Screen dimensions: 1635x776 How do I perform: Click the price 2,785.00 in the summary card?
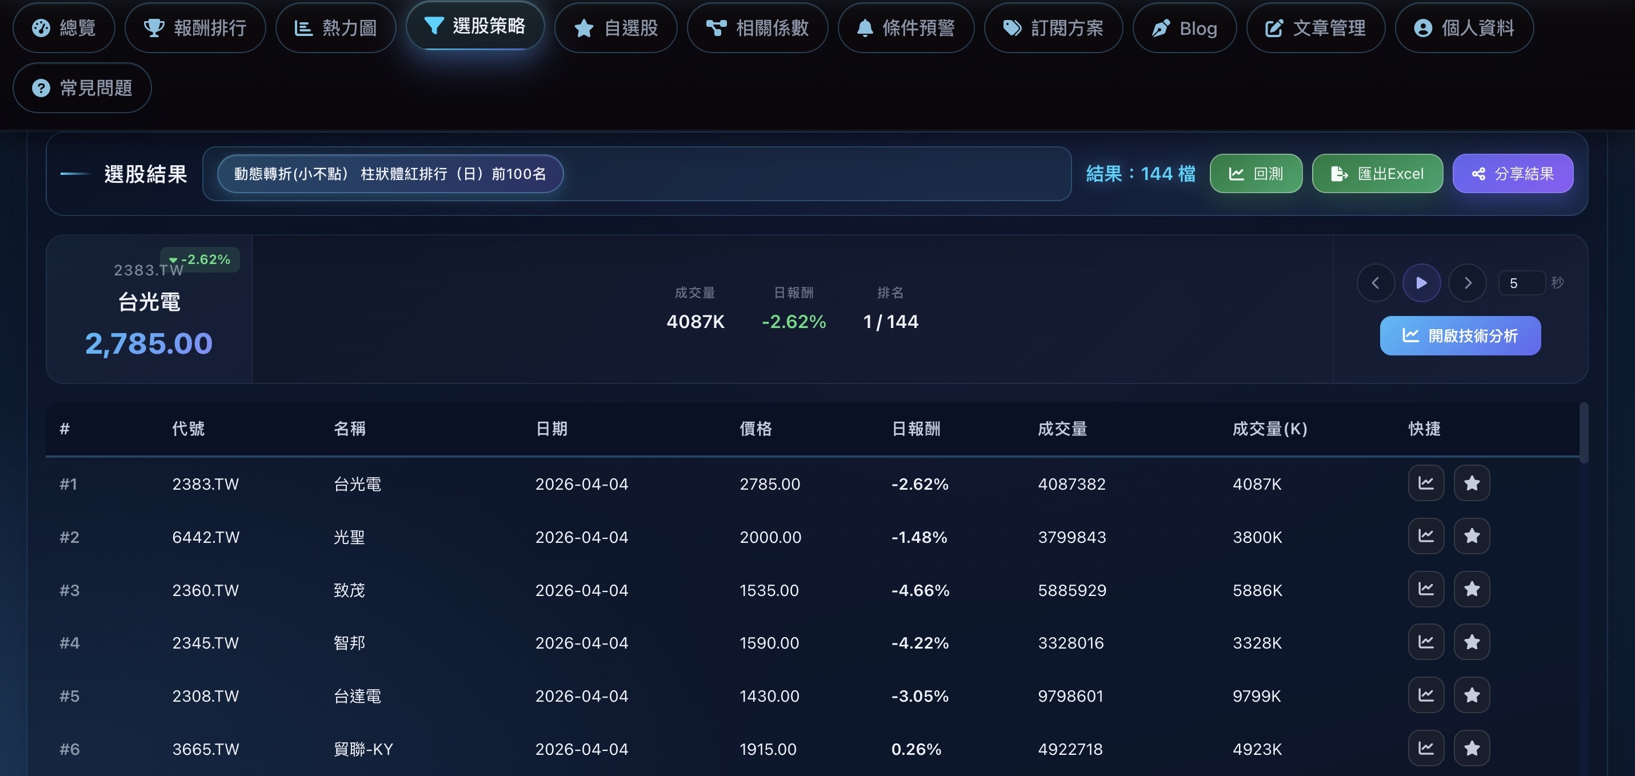point(149,343)
